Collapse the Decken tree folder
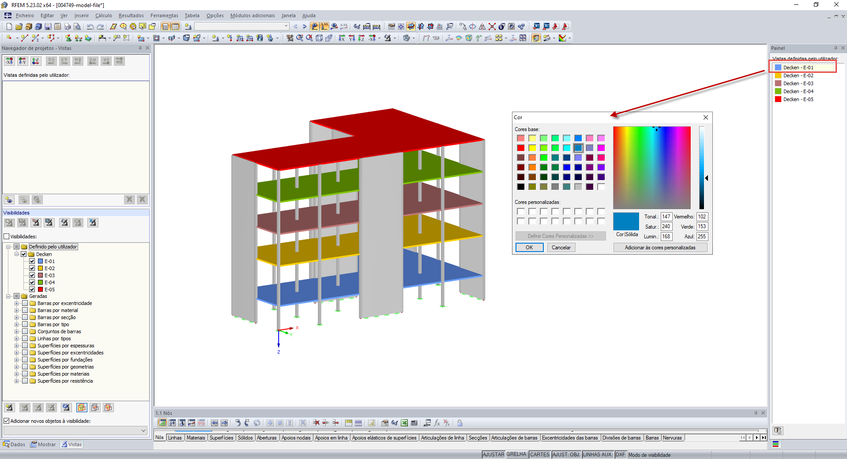Screen dimensions: 847x459 (17, 254)
